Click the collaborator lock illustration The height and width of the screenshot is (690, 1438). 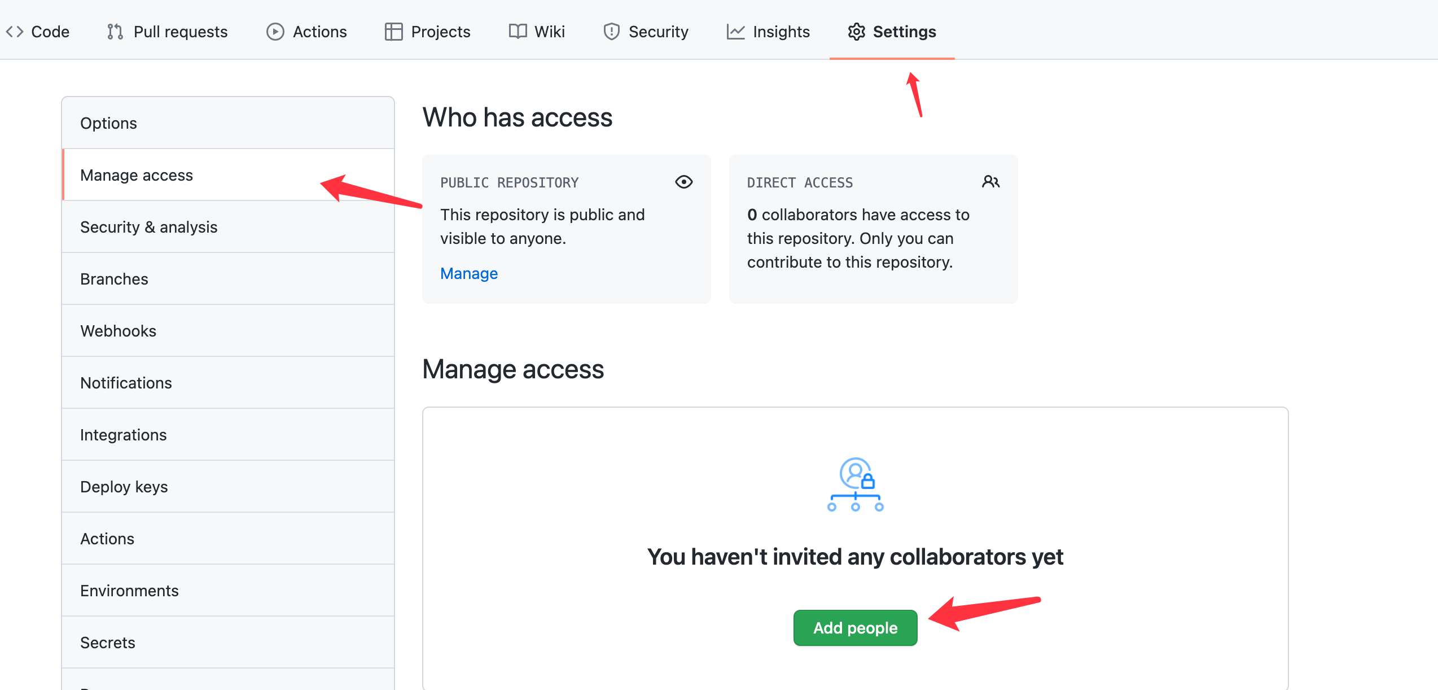tap(855, 484)
